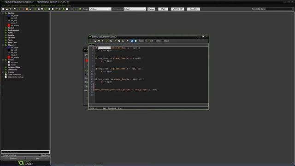Screen dimensions: 295x166
Task: Run in debug mode red arrow icon
Action: click(23, 9)
